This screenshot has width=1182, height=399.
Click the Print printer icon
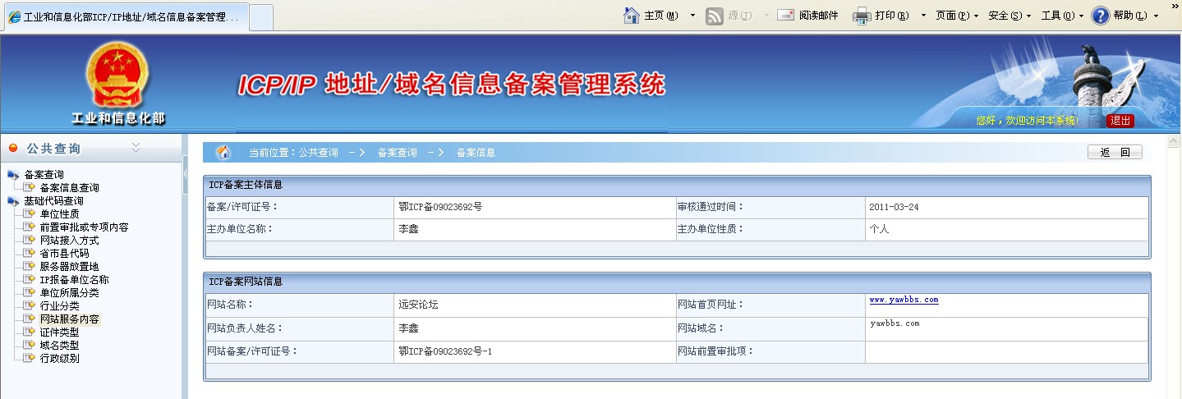(861, 16)
